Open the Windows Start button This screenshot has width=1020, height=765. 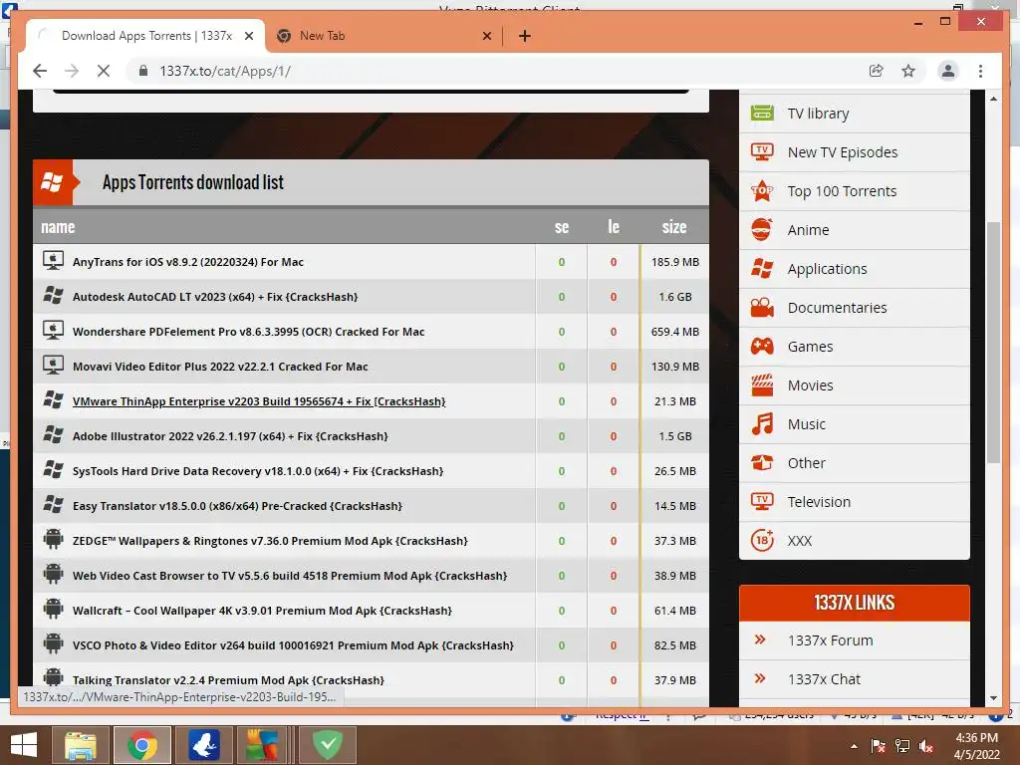pyautogui.click(x=24, y=745)
